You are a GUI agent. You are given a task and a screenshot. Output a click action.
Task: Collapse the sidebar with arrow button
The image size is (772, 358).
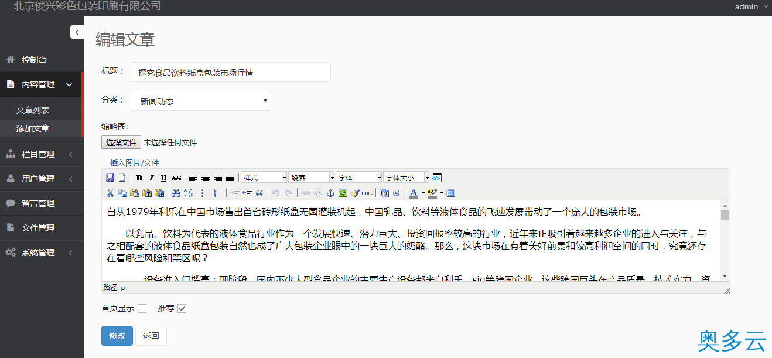77,32
